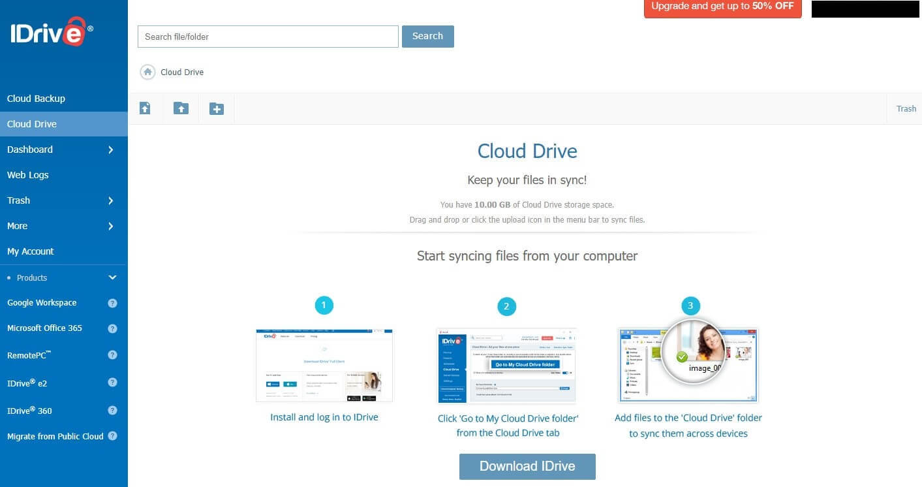
Task: Click Cloud Drive breadcrumb text
Action: [x=182, y=72]
